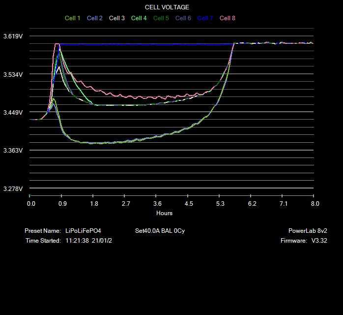Select the pink Cell 8 legend label
Screen dimensions: 343x315
[x=228, y=18]
